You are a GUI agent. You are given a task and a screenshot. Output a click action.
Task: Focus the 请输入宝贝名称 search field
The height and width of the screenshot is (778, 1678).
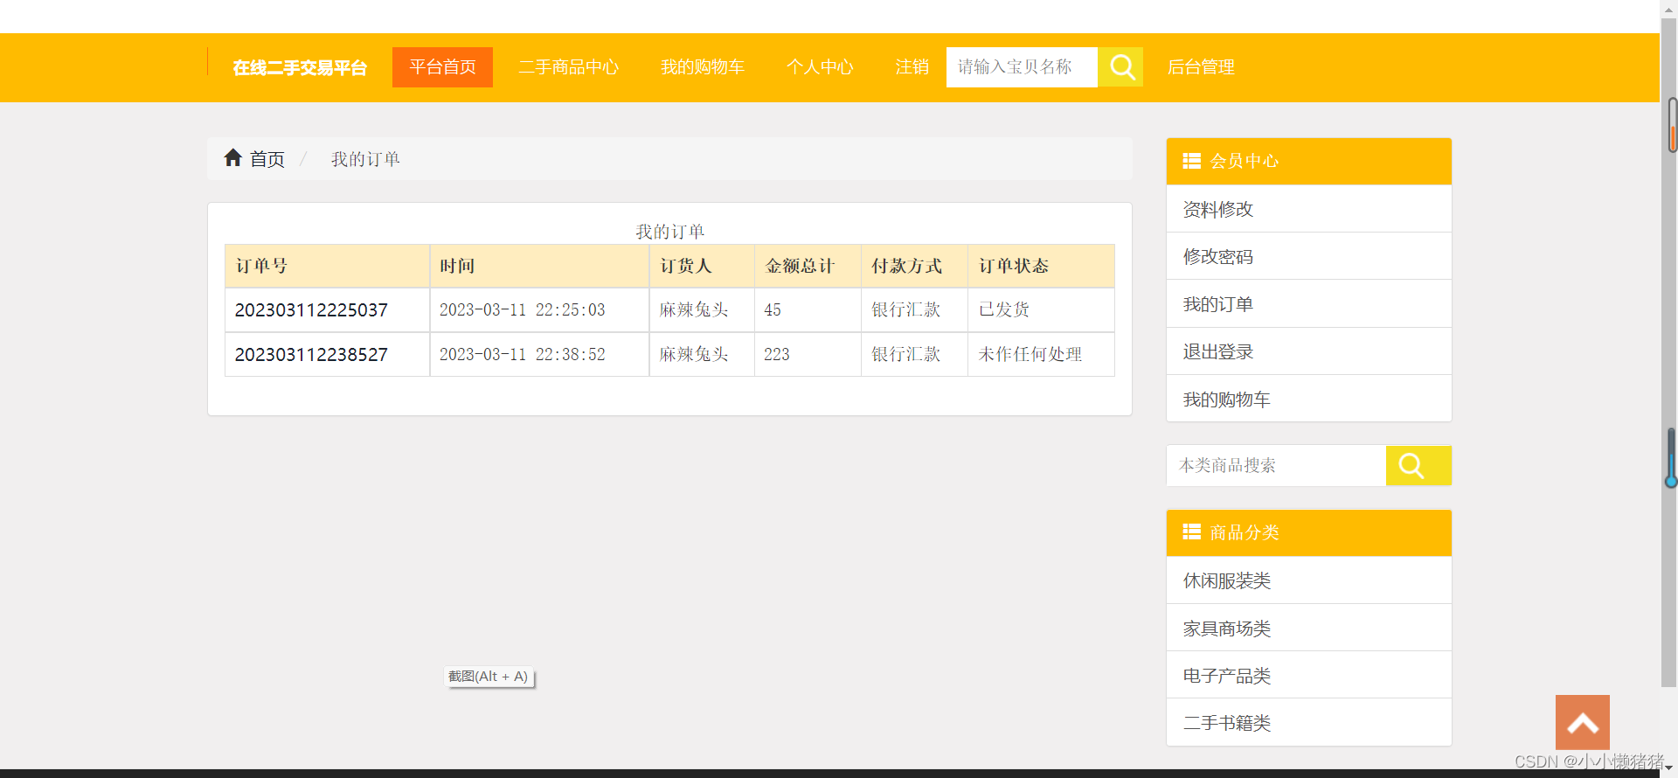[1022, 67]
